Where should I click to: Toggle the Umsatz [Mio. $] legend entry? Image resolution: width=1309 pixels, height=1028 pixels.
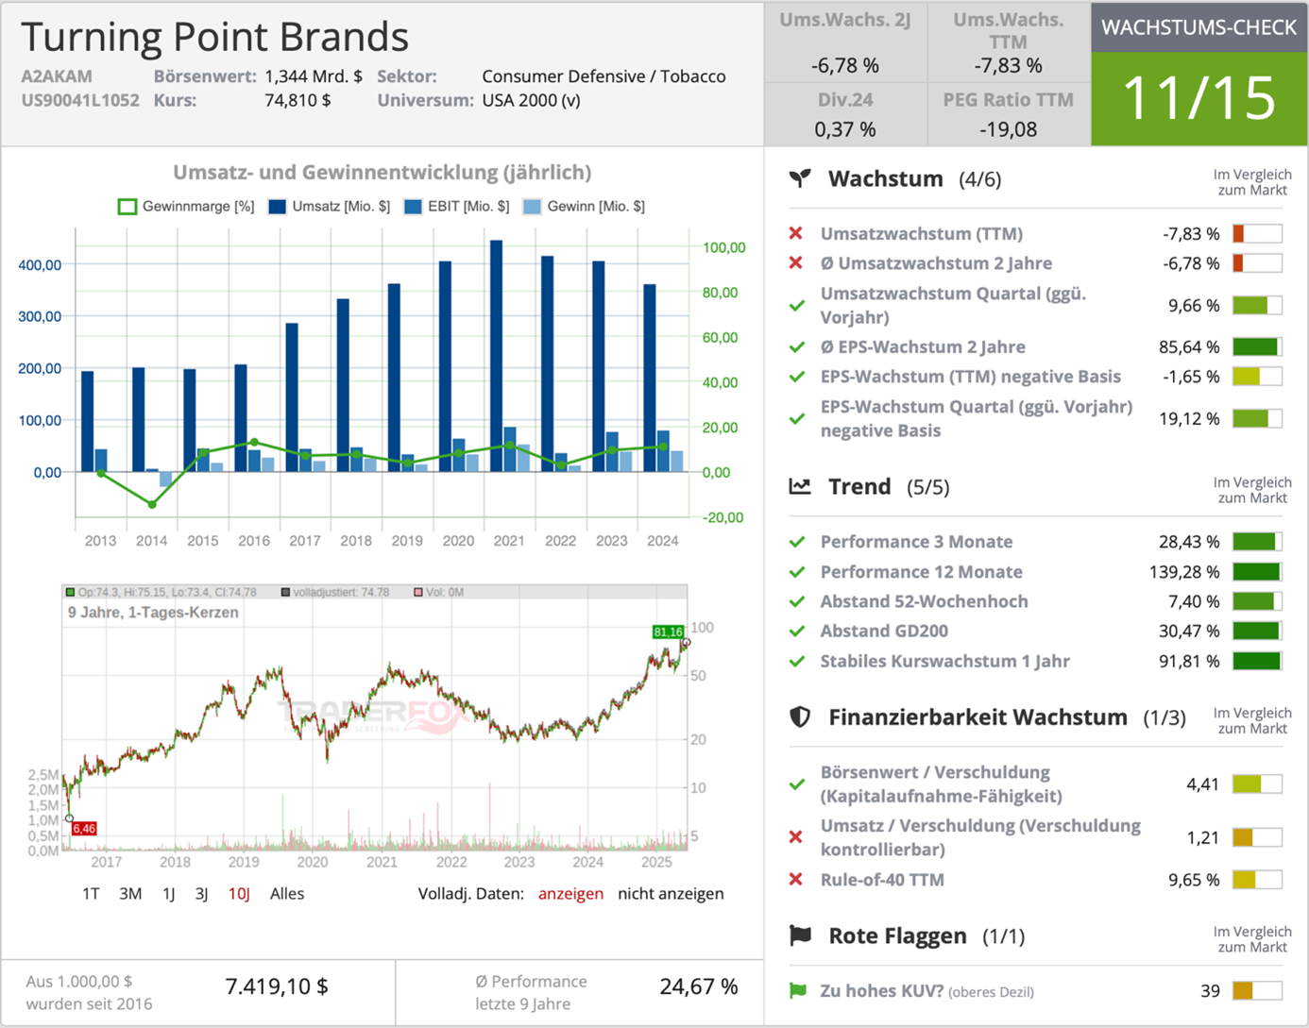click(329, 206)
